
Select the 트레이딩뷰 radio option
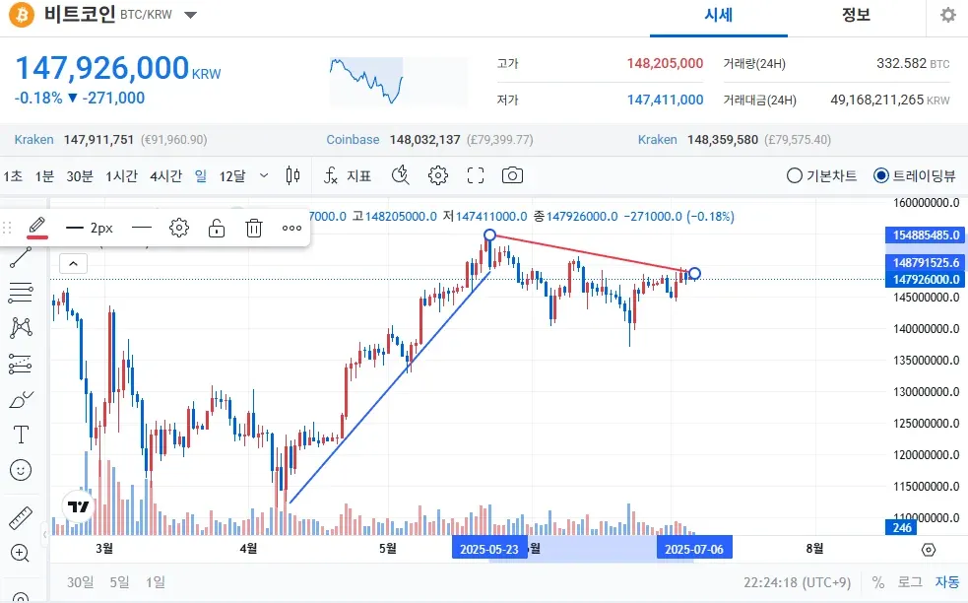pyautogui.click(x=880, y=175)
